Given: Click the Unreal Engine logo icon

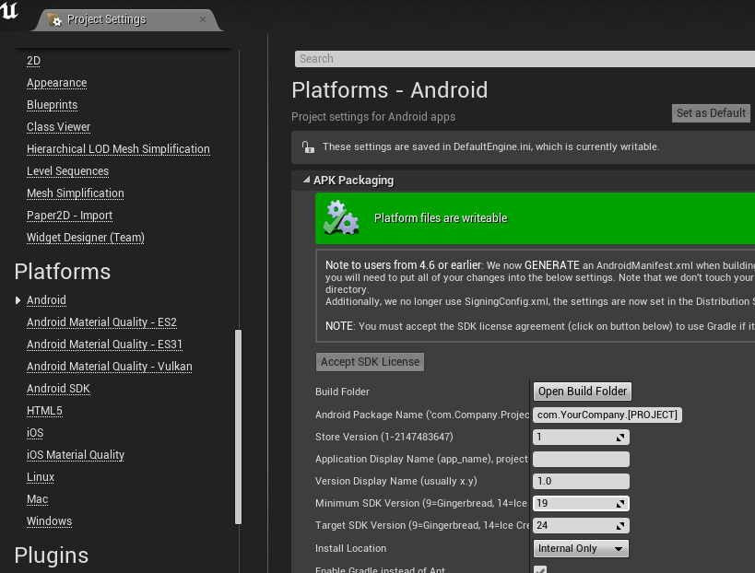Looking at the screenshot, I should pyautogui.click(x=8, y=10).
